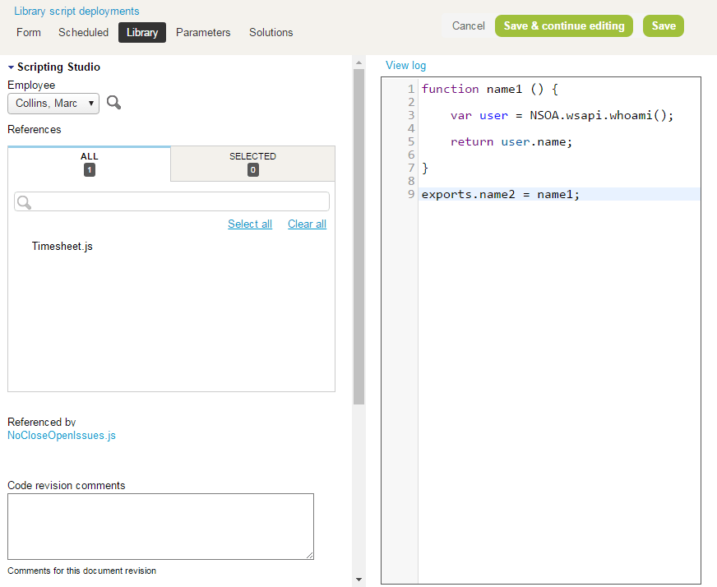Image resolution: width=717 pixels, height=587 pixels.
Task: Click the Cancel button
Action: tap(468, 26)
